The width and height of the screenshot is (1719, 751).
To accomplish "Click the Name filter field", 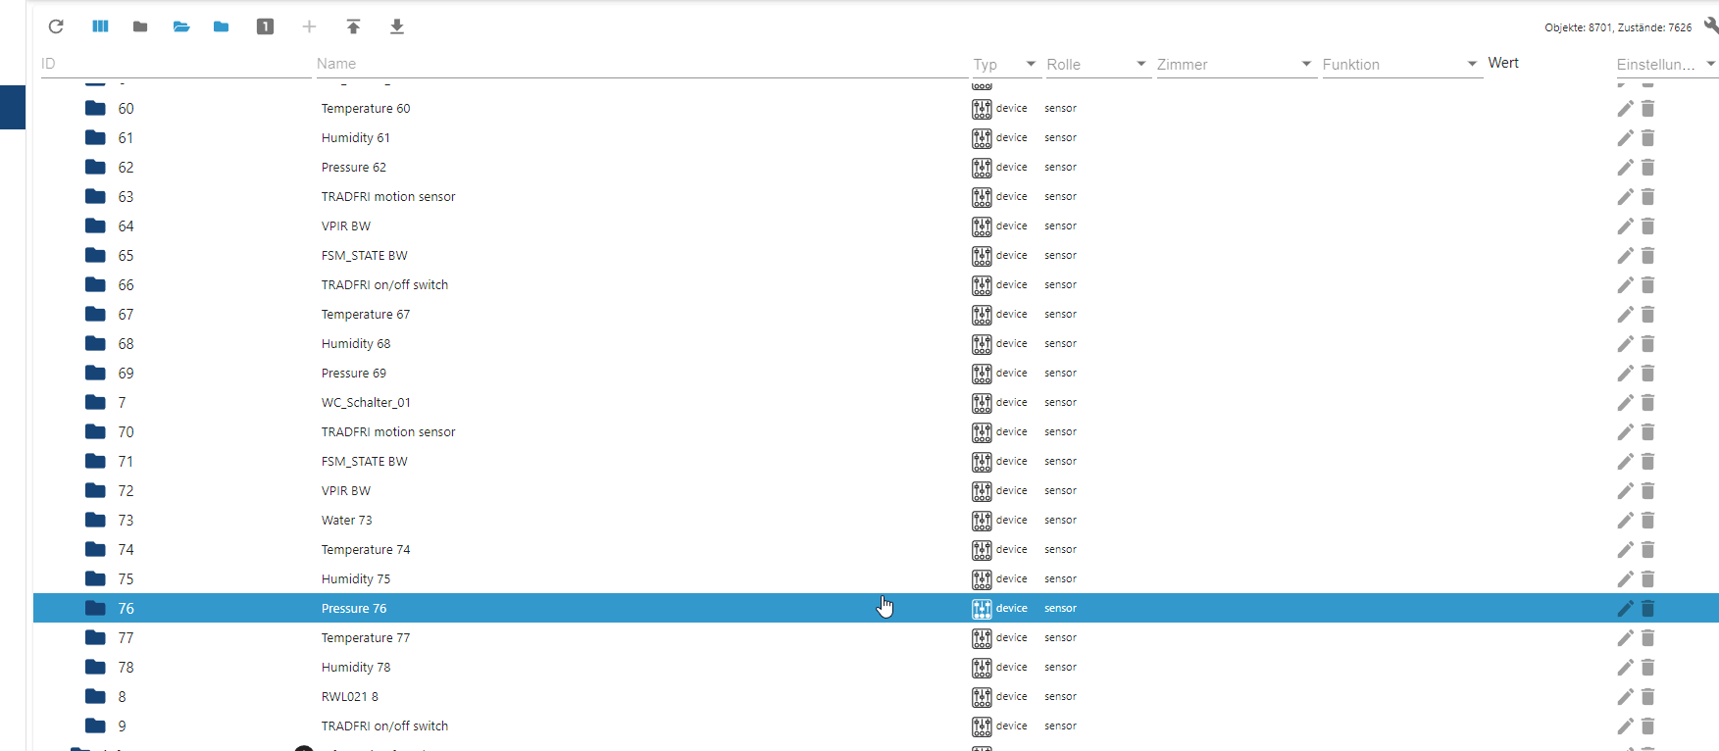I will pyautogui.click(x=641, y=64).
